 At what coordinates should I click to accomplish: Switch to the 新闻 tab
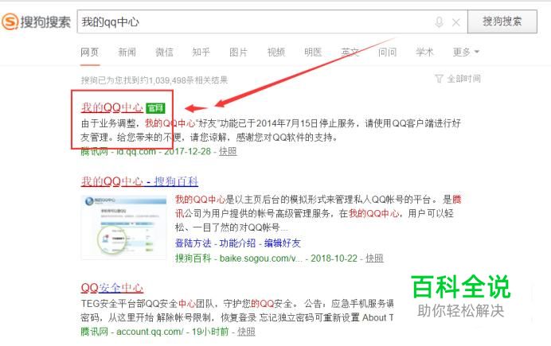127,52
